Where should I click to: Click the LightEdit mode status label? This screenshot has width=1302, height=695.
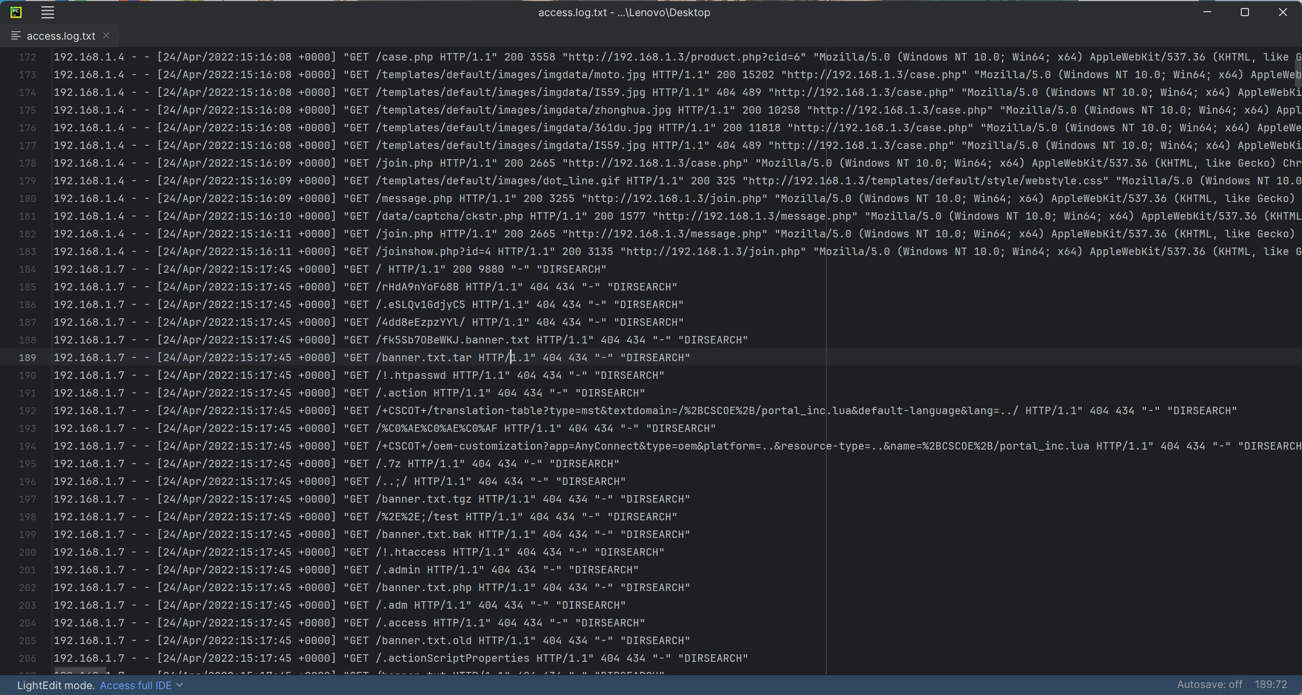click(56, 685)
